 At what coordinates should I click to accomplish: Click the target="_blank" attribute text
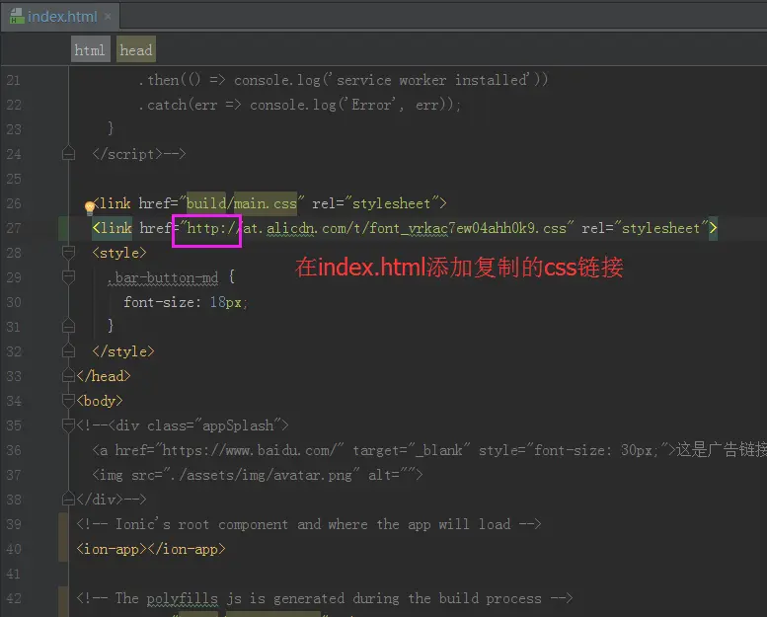coord(412,450)
